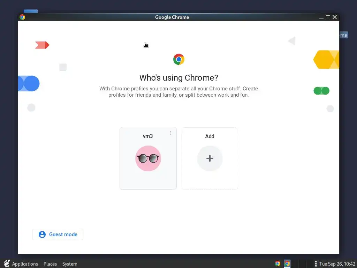
Task: Maximize the Google Chrome window
Action: click(x=328, y=17)
